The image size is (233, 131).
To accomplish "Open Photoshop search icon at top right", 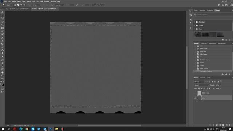I will (x=222, y=5).
